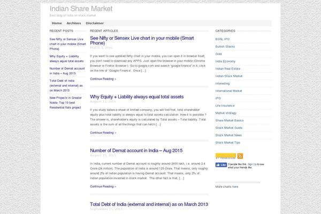Select the Market strategy category
Image resolution: width=321 pixels, height=214 pixels.
pos(226,113)
